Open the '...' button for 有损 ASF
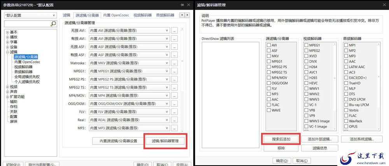 175,55
